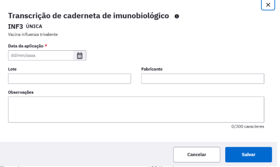Click the empty gray footer left of Cancelar
The image size is (280, 167).
click(x=86, y=154)
